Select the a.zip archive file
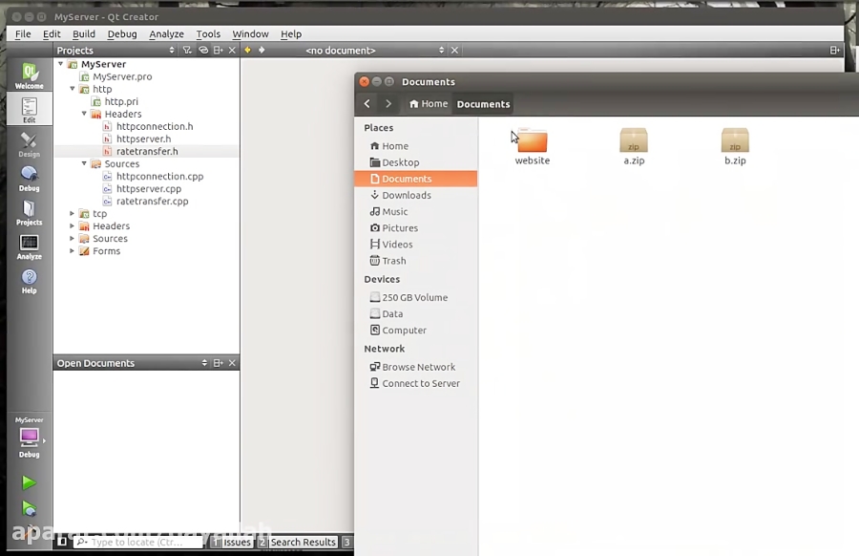This screenshot has height=556, width=859. point(634,143)
